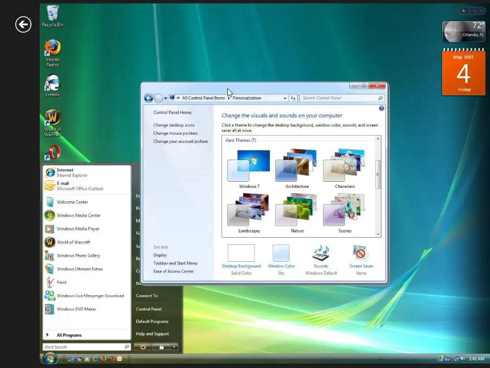The width and height of the screenshot is (490, 368).
Task: Click Show Desktop in Quick Launch
Action: coord(71,359)
